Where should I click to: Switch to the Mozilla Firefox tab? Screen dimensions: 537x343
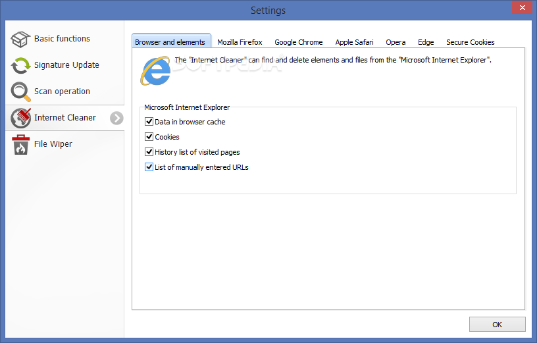click(x=240, y=42)
